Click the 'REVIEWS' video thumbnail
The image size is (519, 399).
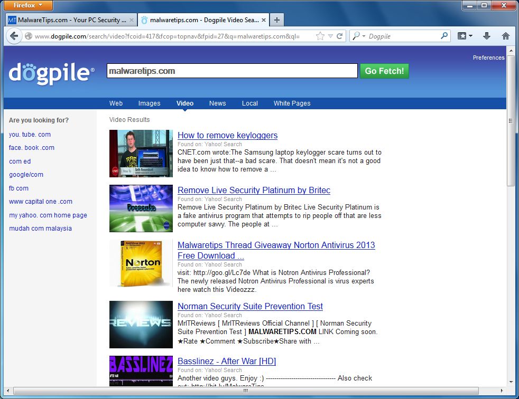(141, 324)
